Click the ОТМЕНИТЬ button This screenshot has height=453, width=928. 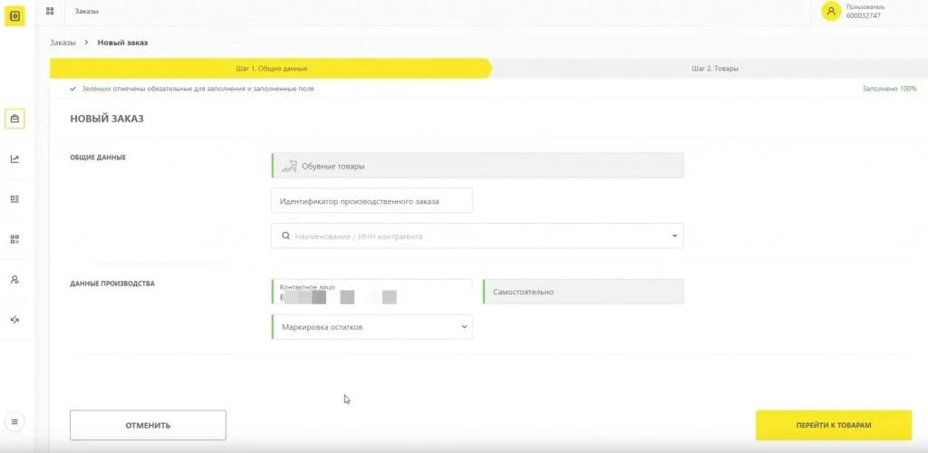pyautogui.click(x=148, y=425)
